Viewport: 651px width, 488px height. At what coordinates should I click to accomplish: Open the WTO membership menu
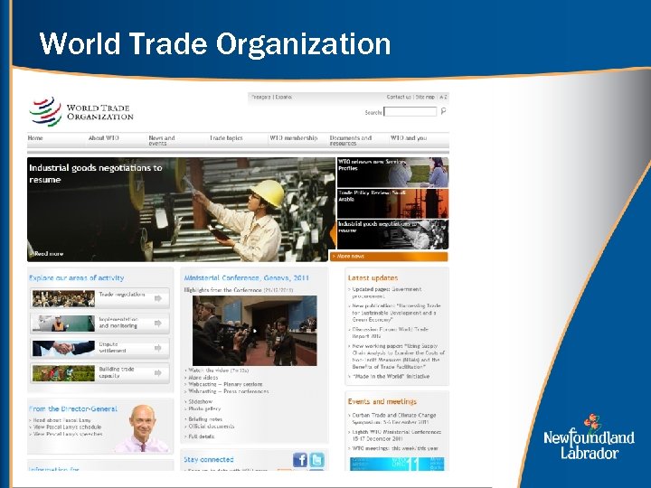(x=294, y=138)
